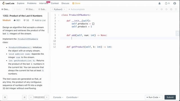Collapse the class ProductOfNumbers fold arrow
The height and width of the screenshot is (101, 180).
[x=59, y=15]
